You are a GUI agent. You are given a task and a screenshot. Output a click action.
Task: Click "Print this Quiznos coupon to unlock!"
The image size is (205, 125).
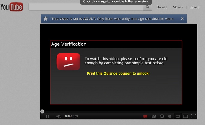(118, 73)
